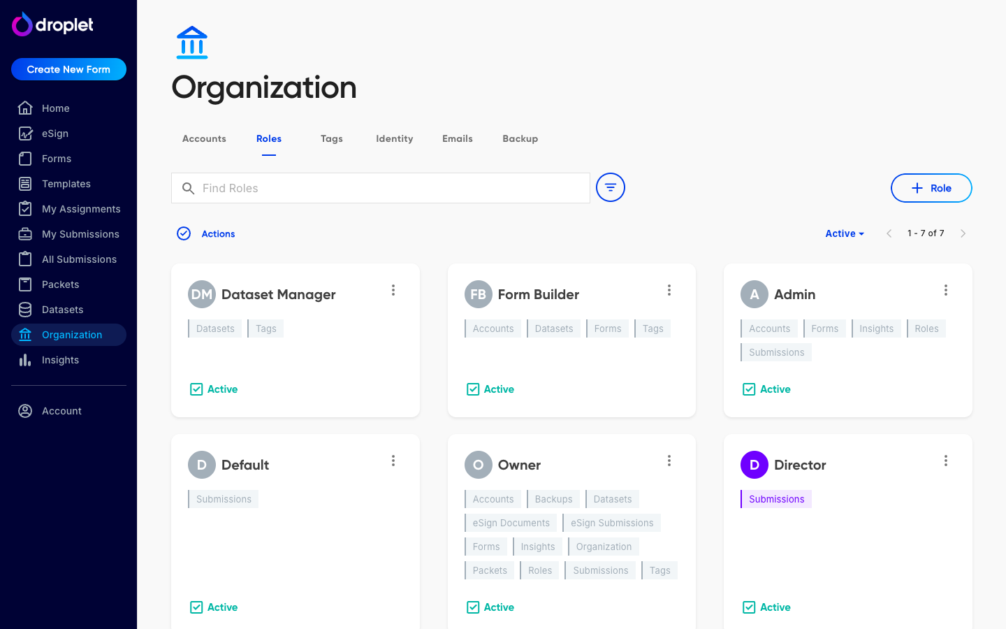Click the search magnifier icon
Screen dimensions: 1006x629
[x=188, y=188]
